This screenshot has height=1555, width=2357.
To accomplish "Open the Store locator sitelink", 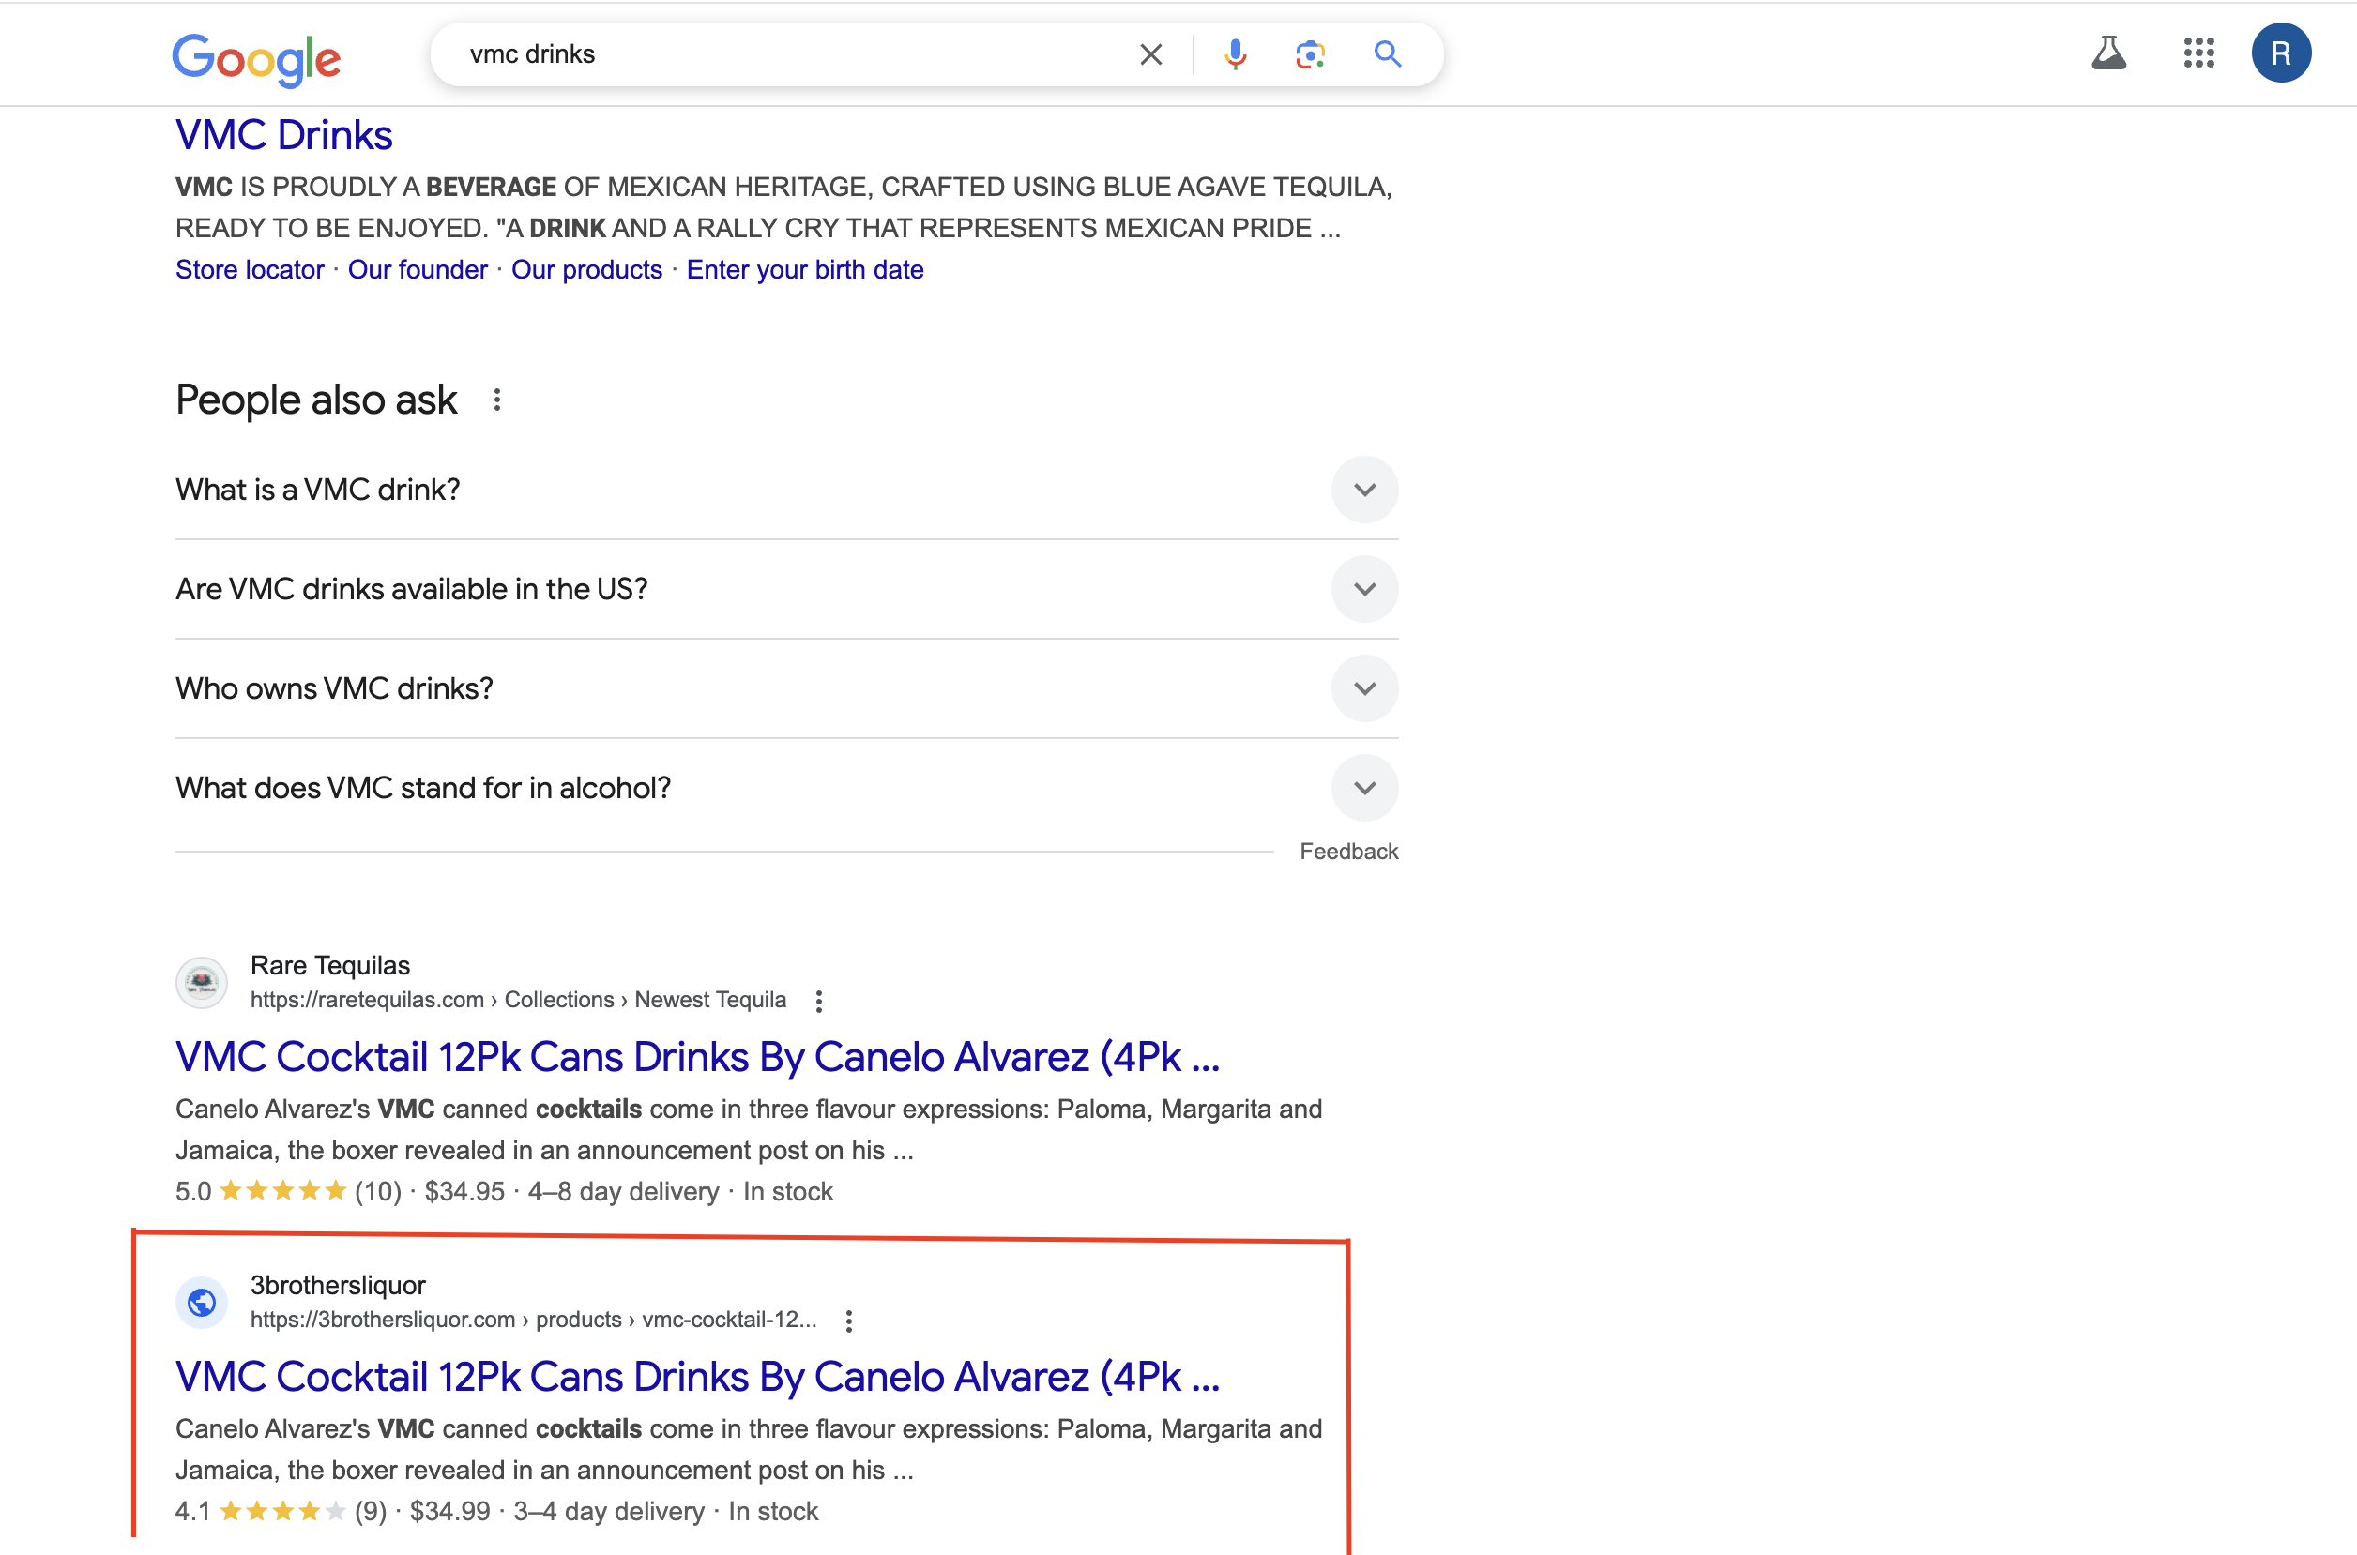I will pyautogui.click(x=250, y=270).
